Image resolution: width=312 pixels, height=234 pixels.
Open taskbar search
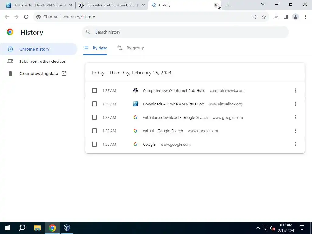point(22,228)
